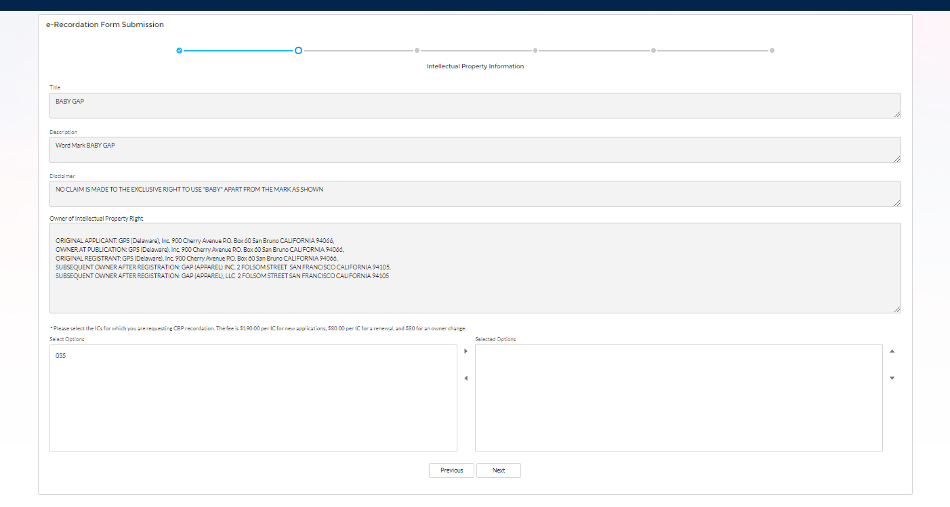Click the GAP (APPAREL), LLC subsequent owner line
The image size is (950, 507).
(x=222, y=276)
